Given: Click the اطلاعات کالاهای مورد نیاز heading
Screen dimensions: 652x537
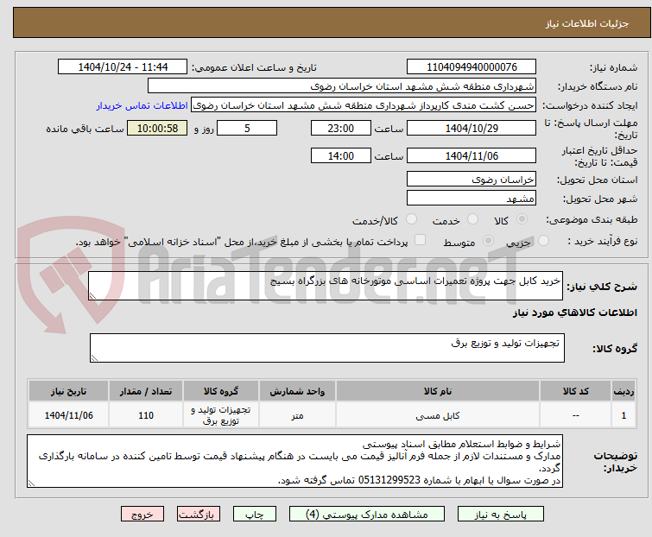Looking at the screenshot, I should [x=574, y=313].
